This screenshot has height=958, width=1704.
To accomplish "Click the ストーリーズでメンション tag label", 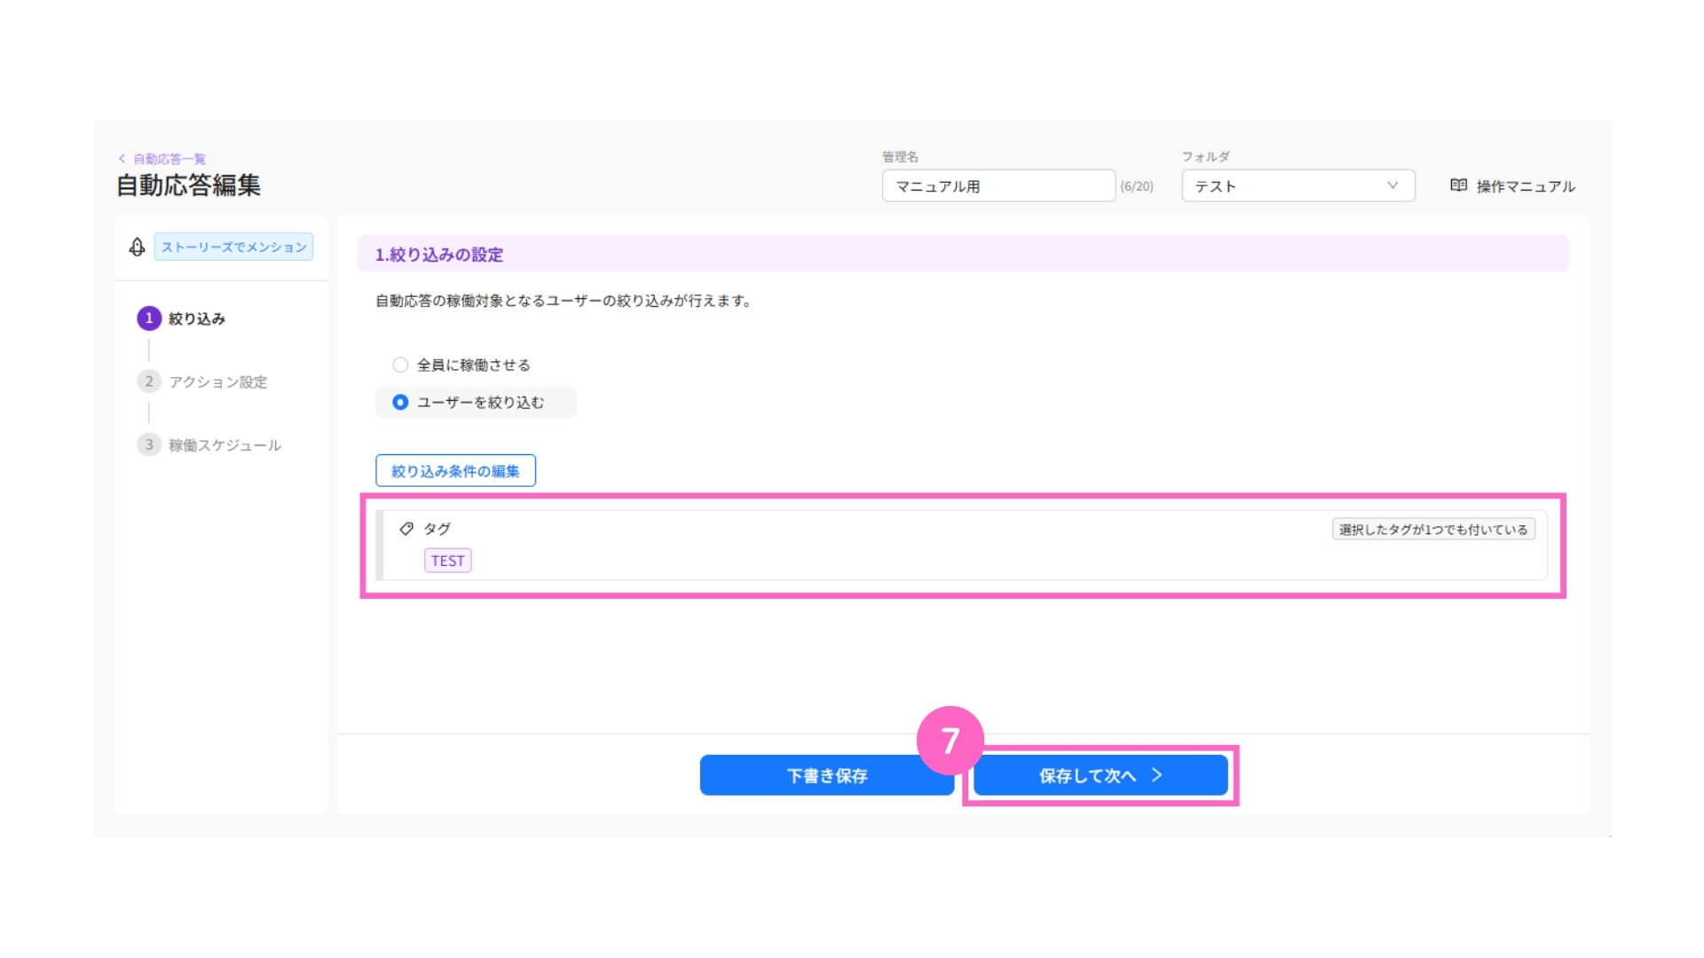I will point(233,247).
